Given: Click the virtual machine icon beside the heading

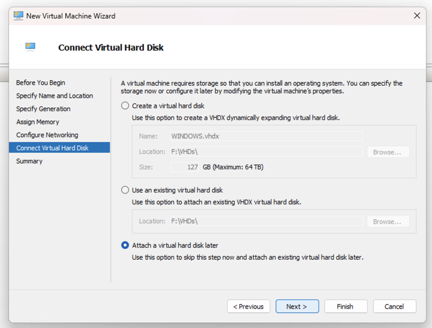Looking at the screenshot, I should 30,47.
